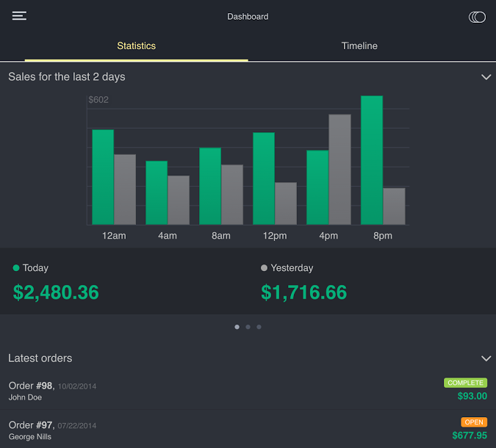Click the $602 chart axis label
This screenshot has width=496, height=448.
(98, 100)
